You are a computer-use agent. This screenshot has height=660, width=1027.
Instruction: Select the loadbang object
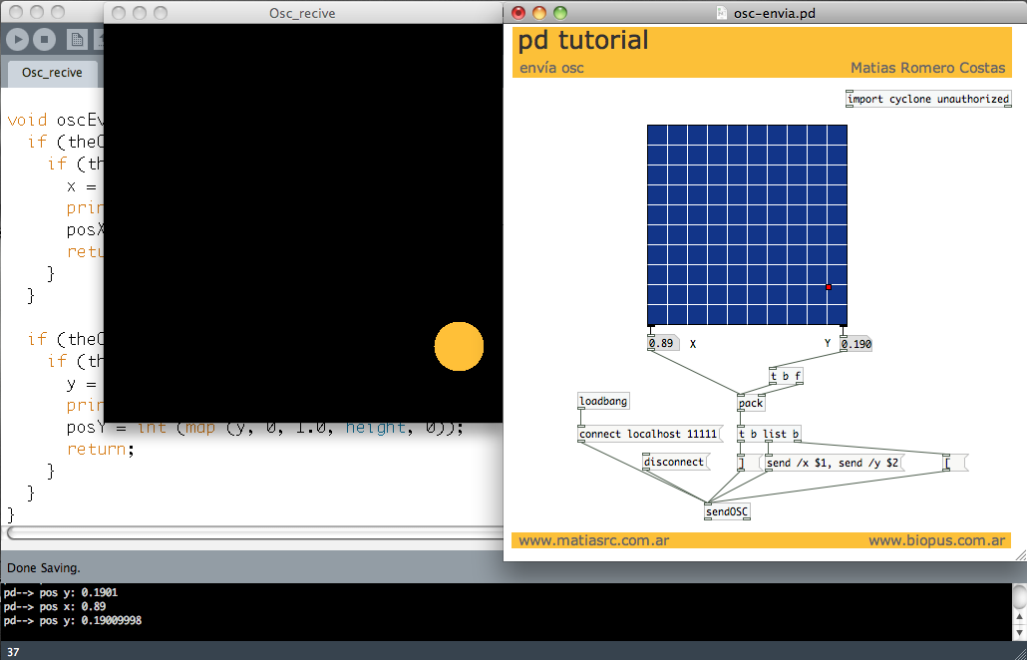(x=603, y=402)
